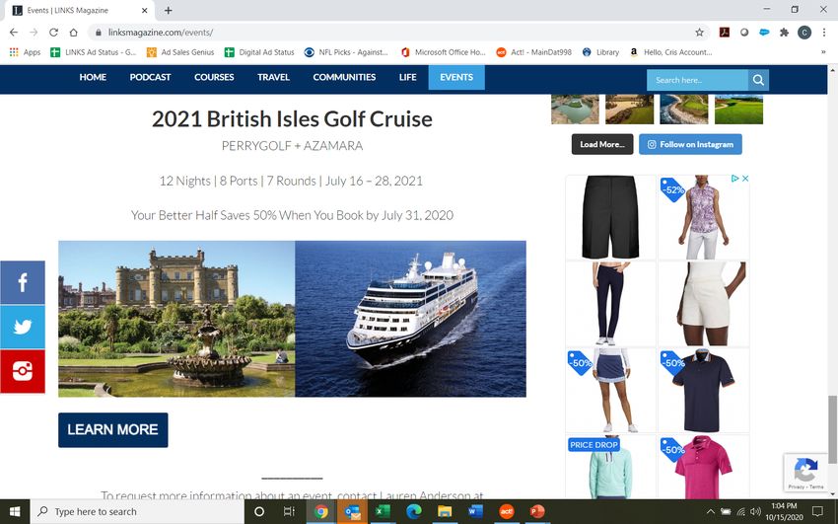Open Hello, Cris Account Amazon bookmark
This screenshot has width=838, height=524.
coord(670,52)
